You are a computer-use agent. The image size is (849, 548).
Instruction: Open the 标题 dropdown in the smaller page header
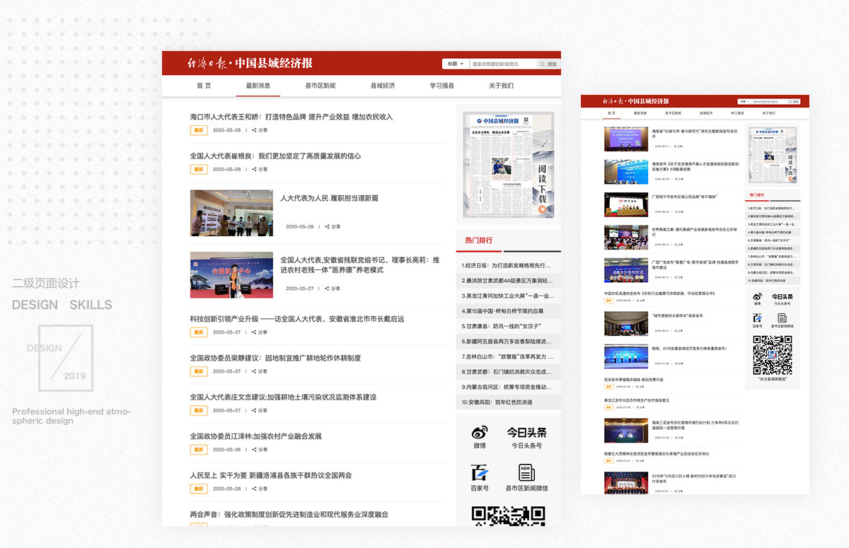(x=744, y=102)
